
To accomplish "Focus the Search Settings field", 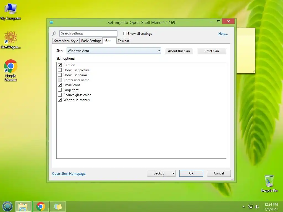I will pos(88,33).
